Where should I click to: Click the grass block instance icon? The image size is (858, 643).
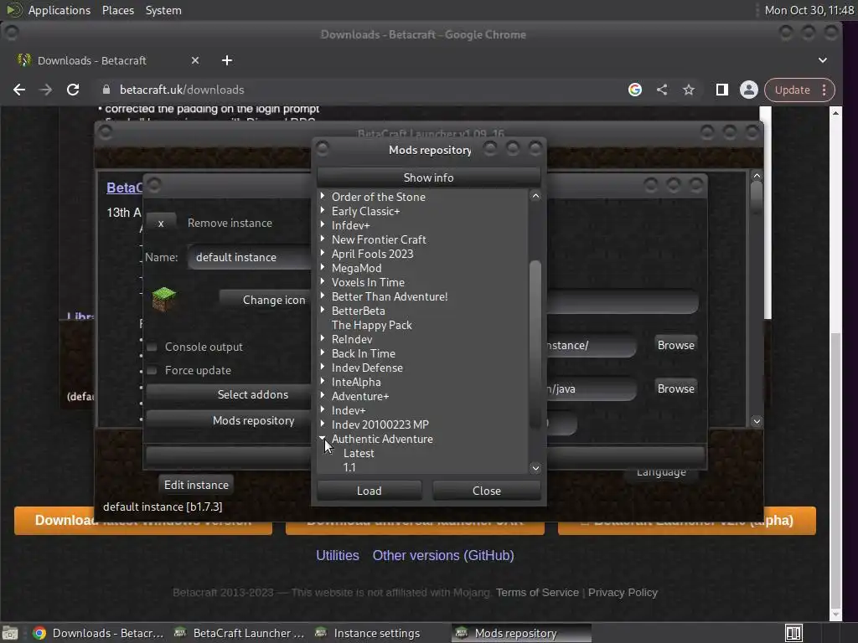pos(163,299)
